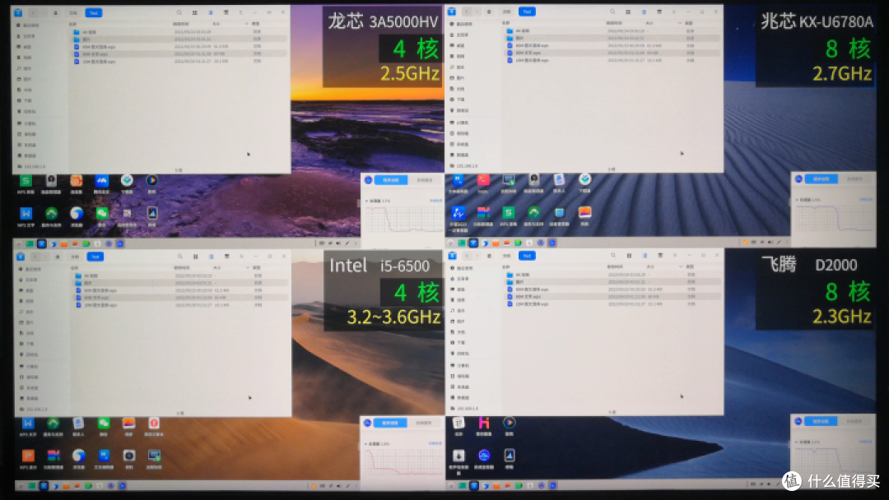The width and height of the screenshot is (889, 500).
Task: Click the Test breadcrumb on Loongson screen
Action: coord(94,12)
